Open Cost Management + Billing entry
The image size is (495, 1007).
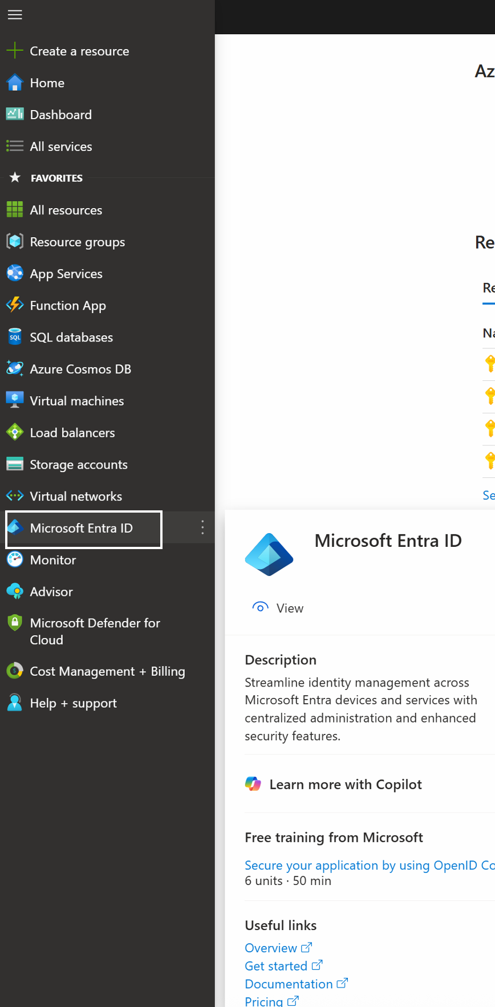pos(107,671)
